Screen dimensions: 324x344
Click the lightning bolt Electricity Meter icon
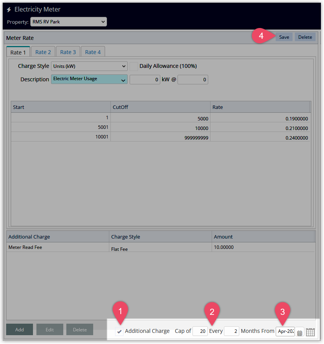pos(9,10)
